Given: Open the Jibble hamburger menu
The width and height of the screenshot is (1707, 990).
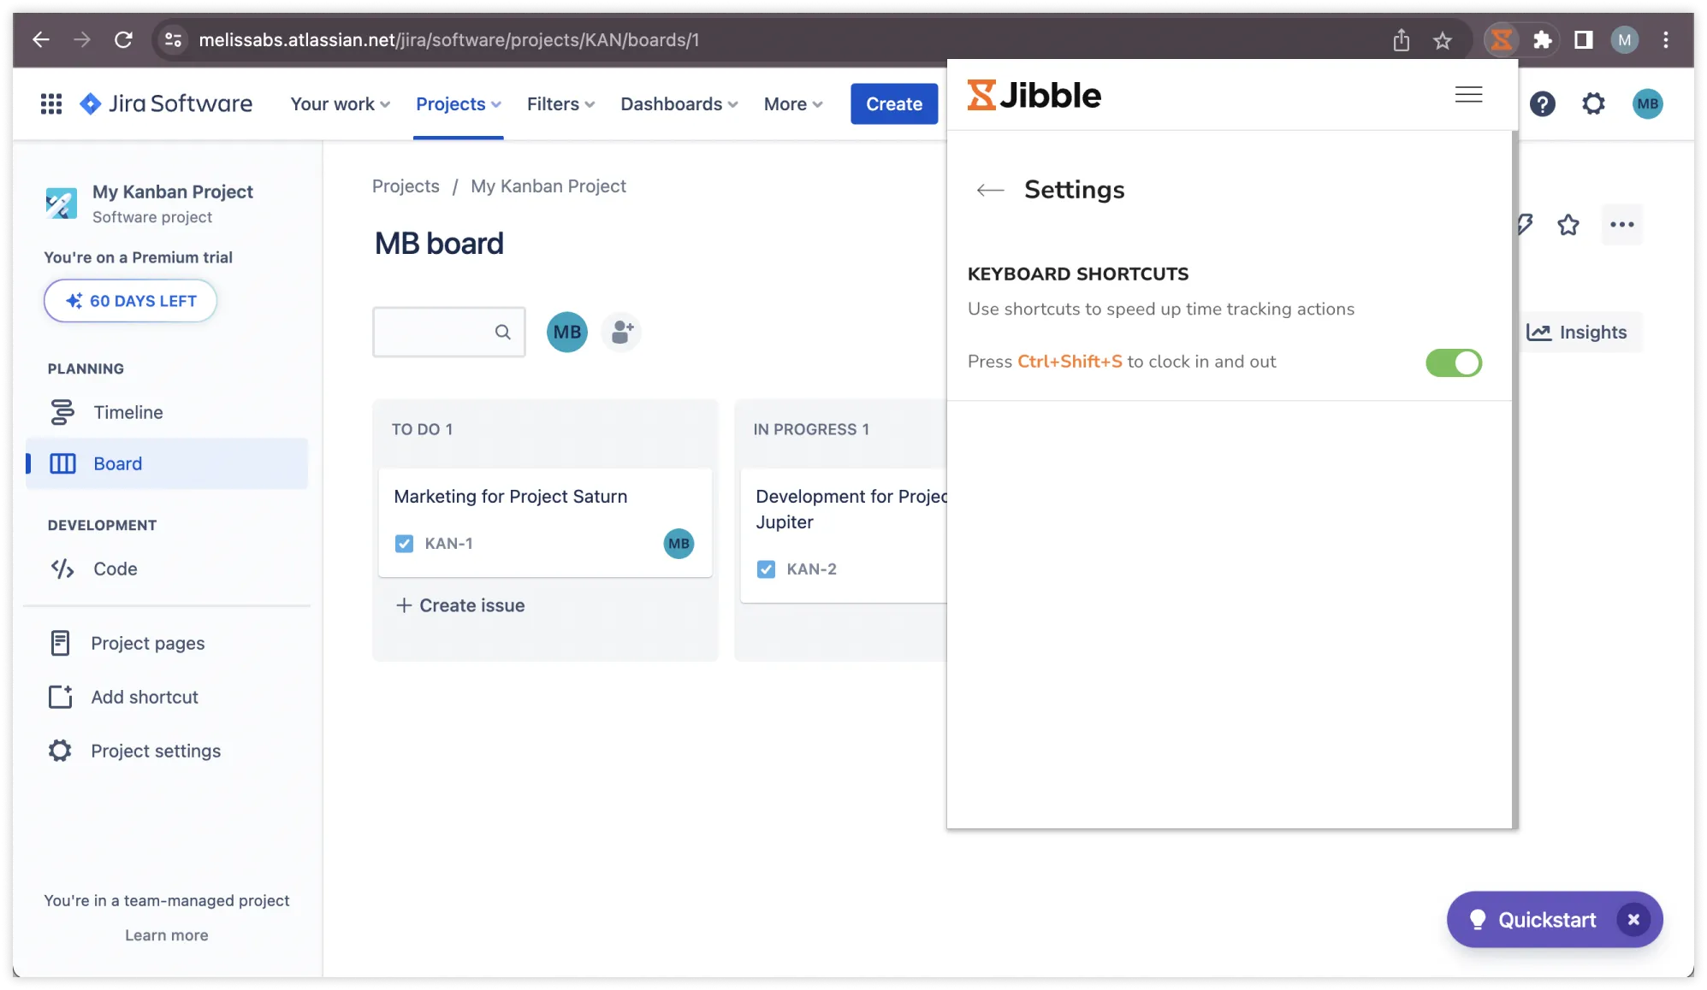Looking at the screenshot, I should click(1468, 95).
